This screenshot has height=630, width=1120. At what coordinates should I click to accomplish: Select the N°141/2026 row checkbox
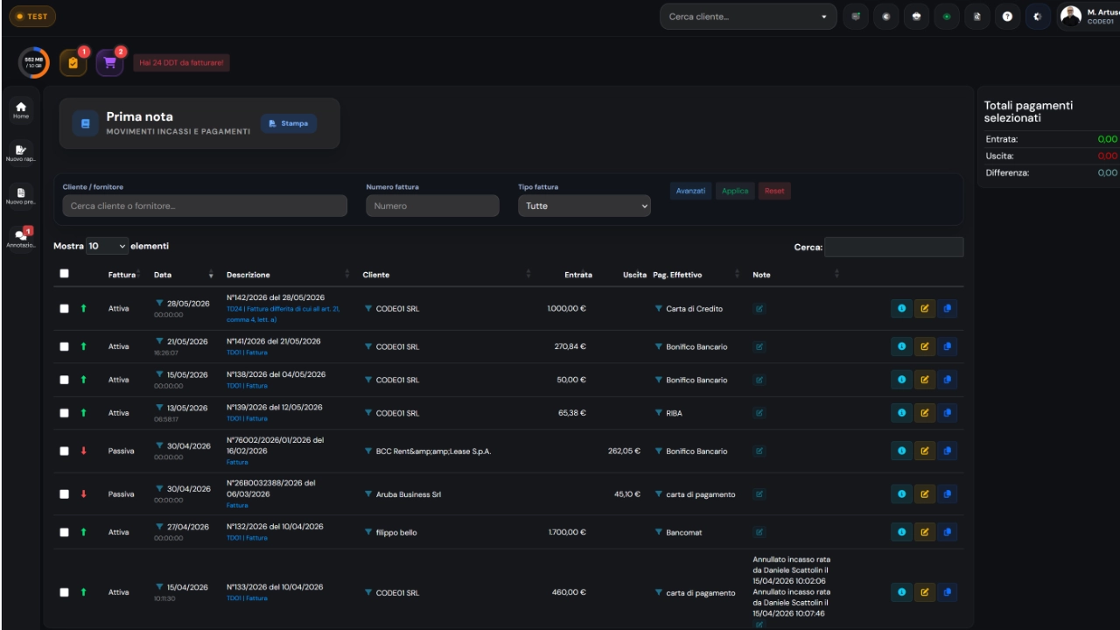pos(64,346)
